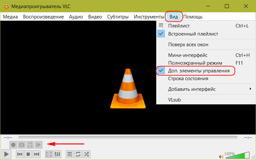Open the Субтитры menu
The width and height of the screenshot is (256, 160).
(x=118, y=17)
